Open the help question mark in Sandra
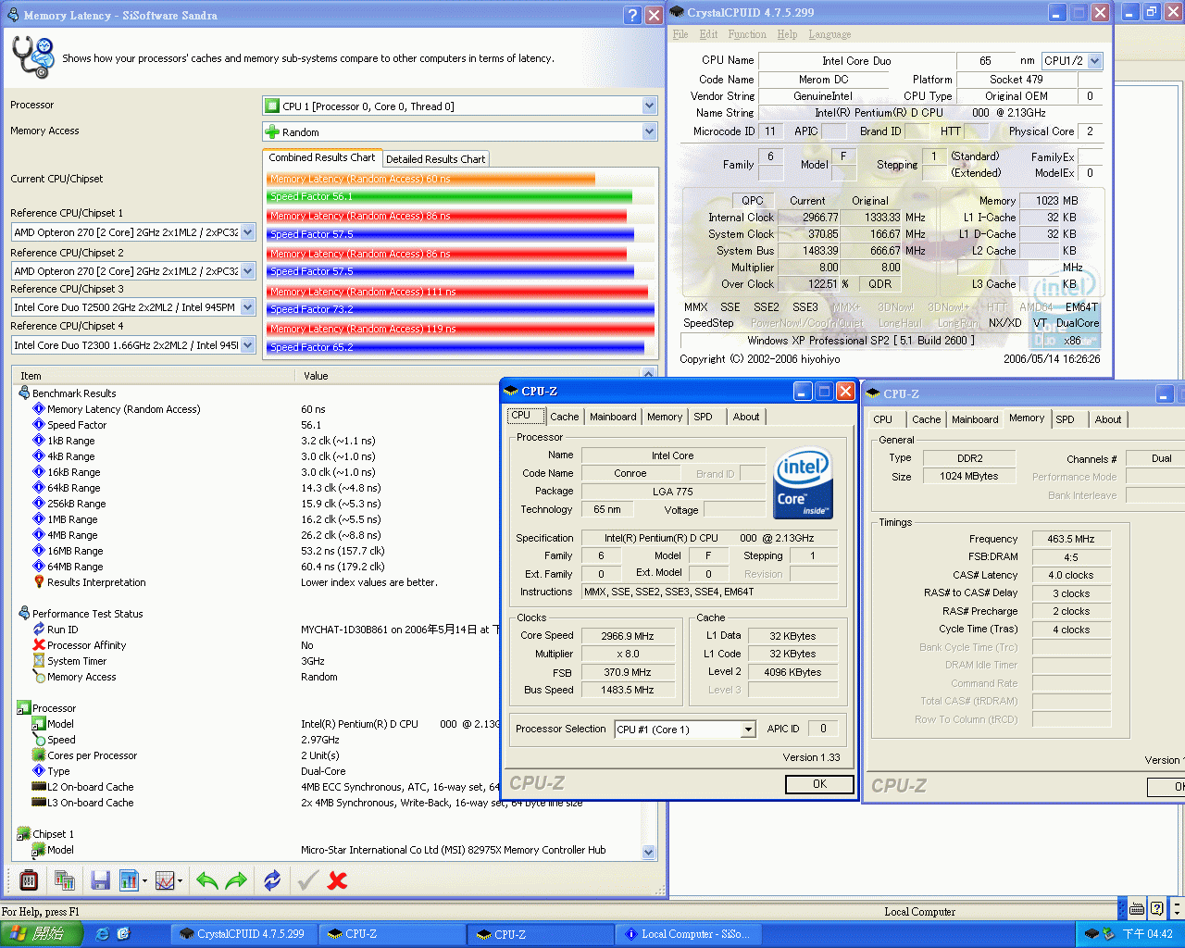Viewport: 1185px width, 948px height. click(x=632, y=15)
